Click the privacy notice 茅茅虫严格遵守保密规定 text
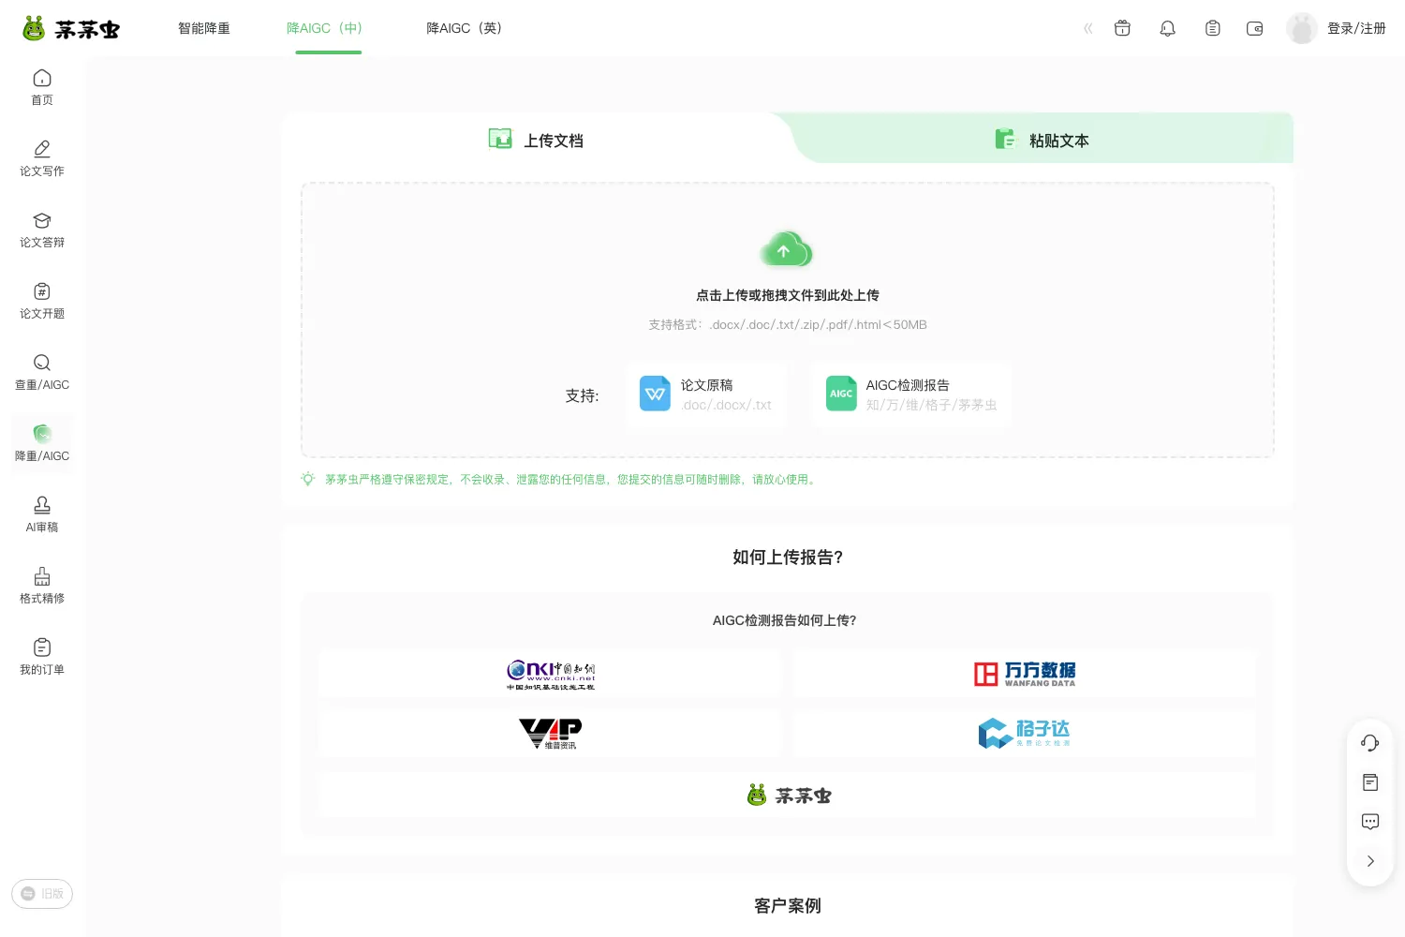The width and height of the screenshot is (1405, 937). 571,479
